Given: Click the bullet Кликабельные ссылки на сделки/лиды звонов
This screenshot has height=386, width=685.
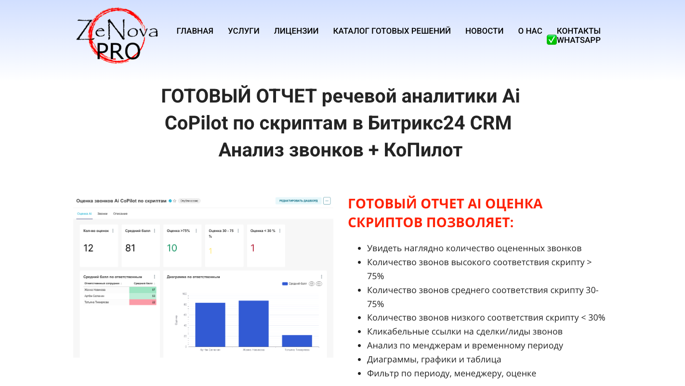Looking at the screenshot, I should pos(464,332).
